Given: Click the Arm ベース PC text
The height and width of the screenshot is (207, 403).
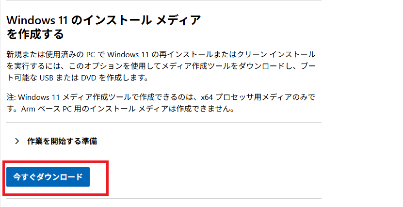Looking at the screenshot, I should (x=44, y=109).
